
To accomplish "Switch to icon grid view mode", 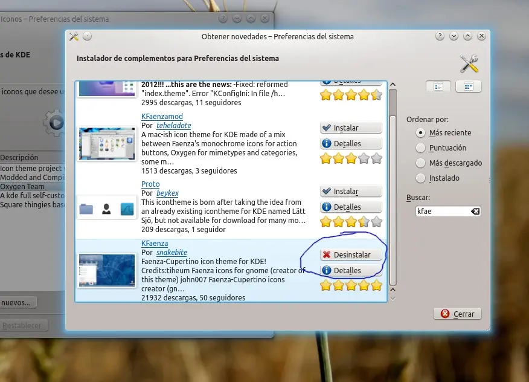I will (x=468, y=87).
